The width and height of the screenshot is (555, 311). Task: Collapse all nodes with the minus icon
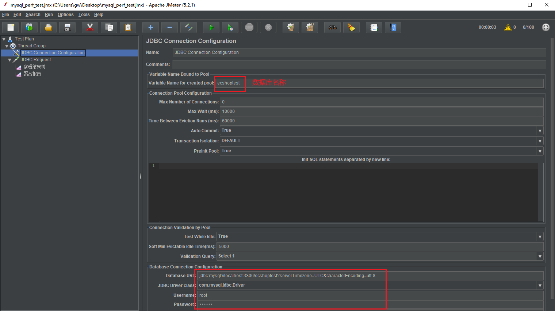click(170, 27)
